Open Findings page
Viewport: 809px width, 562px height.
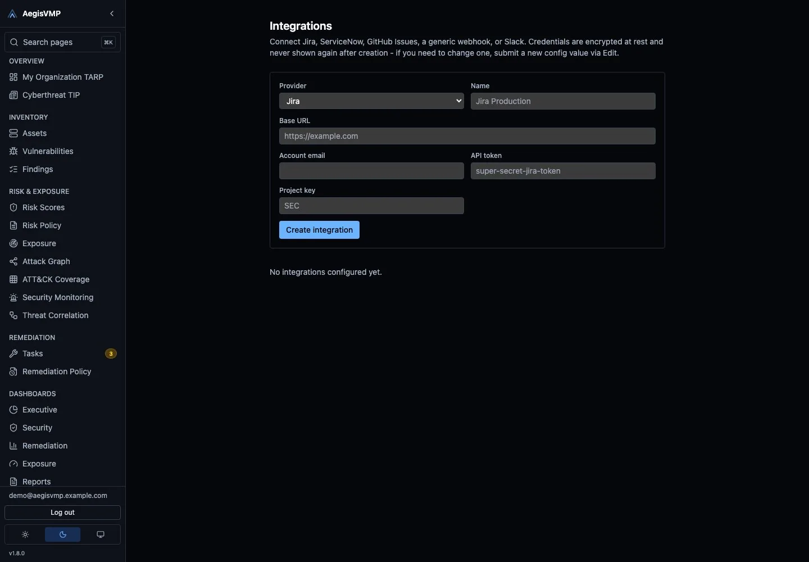point(62,169)
